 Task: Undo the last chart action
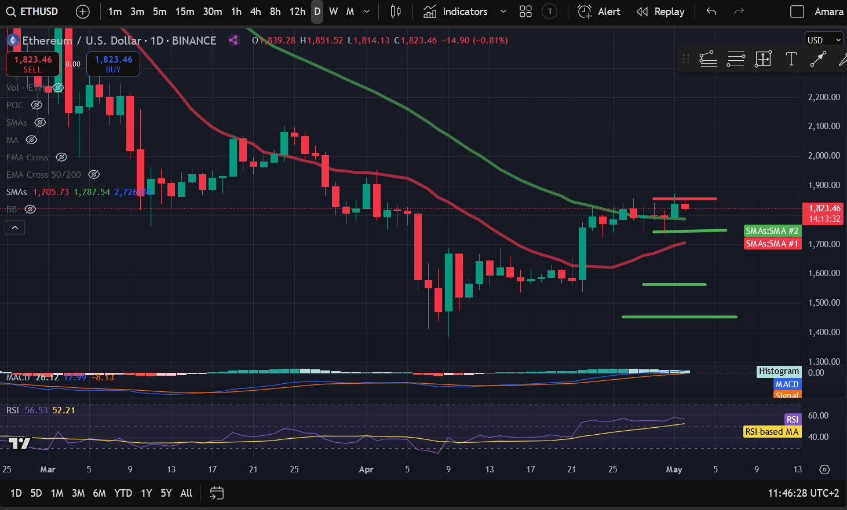(711, 12)
